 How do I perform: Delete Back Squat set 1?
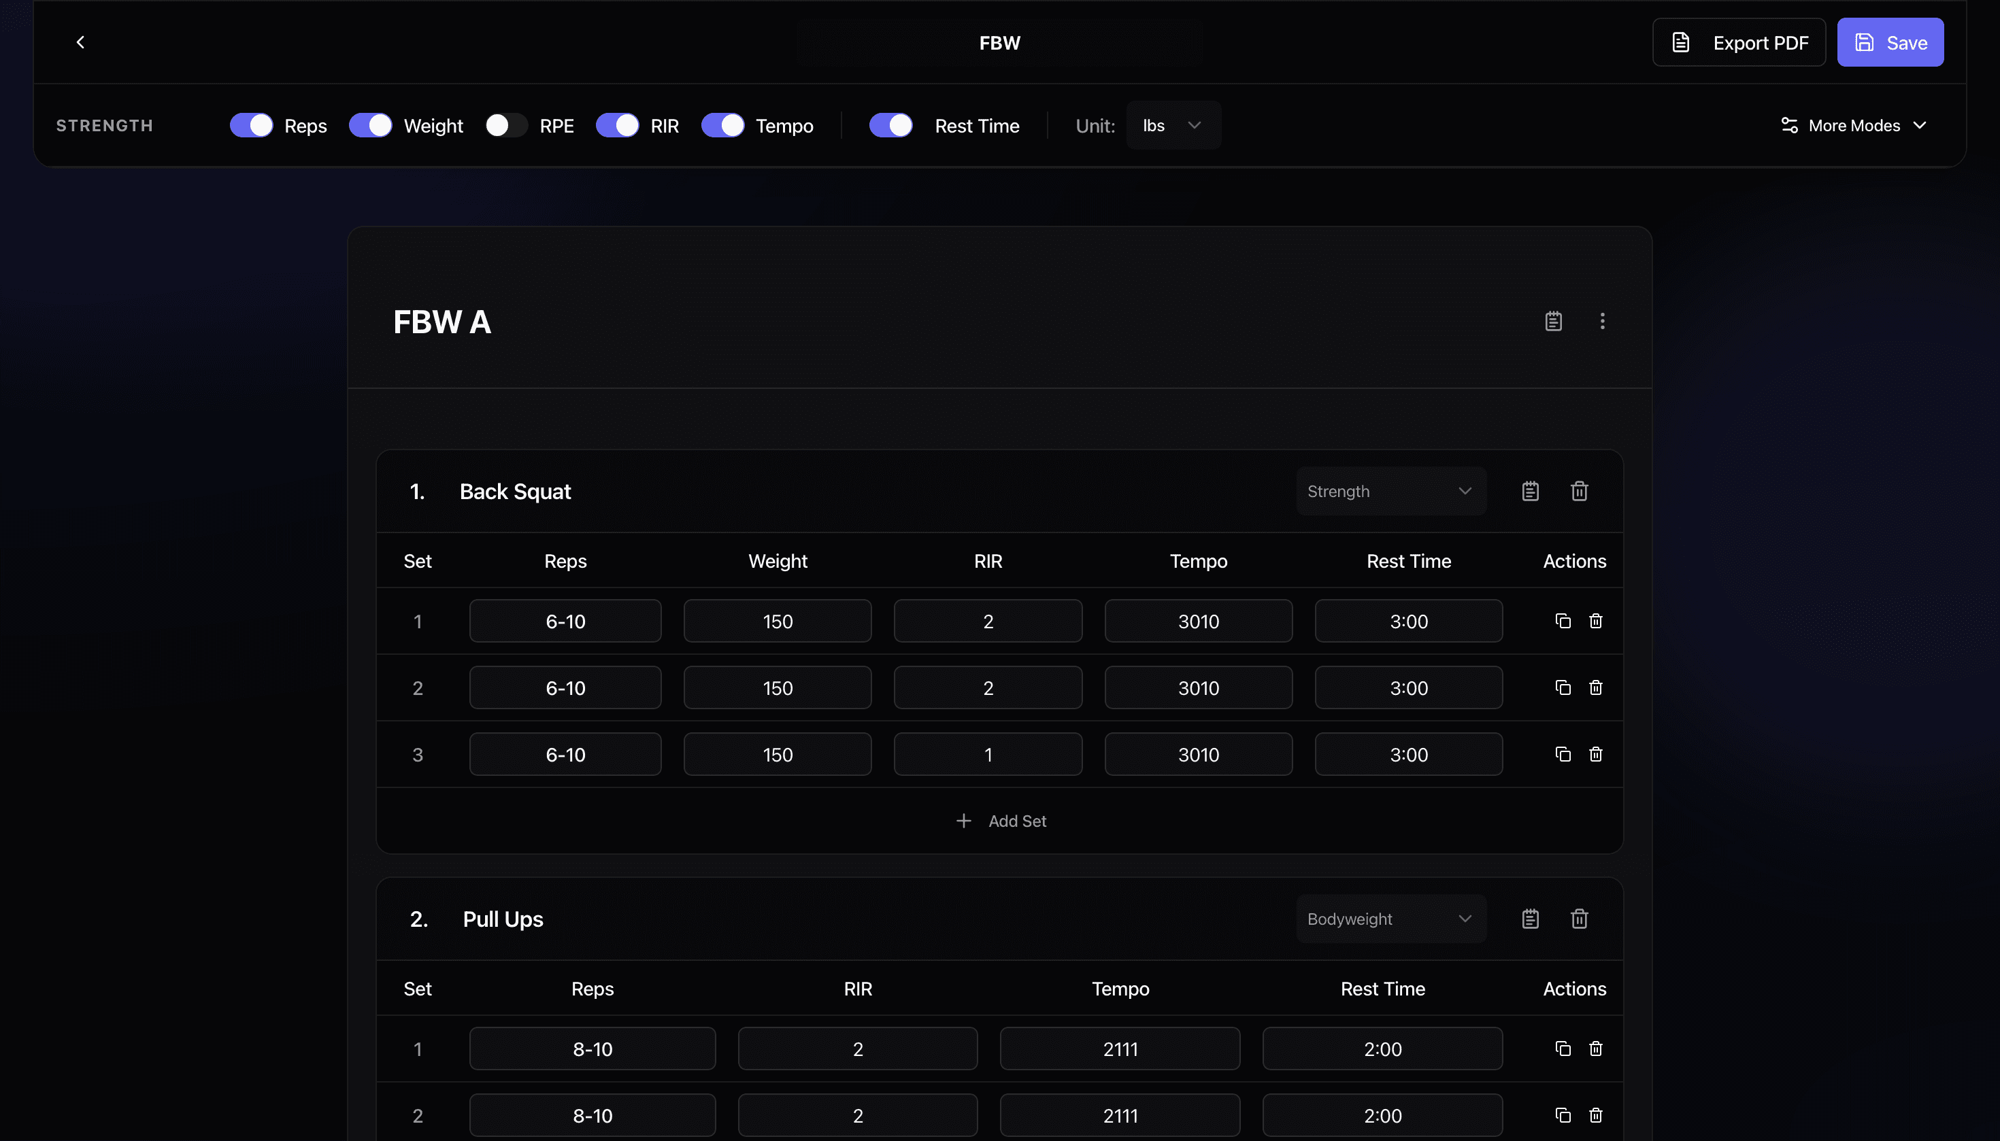point(1595,621)
